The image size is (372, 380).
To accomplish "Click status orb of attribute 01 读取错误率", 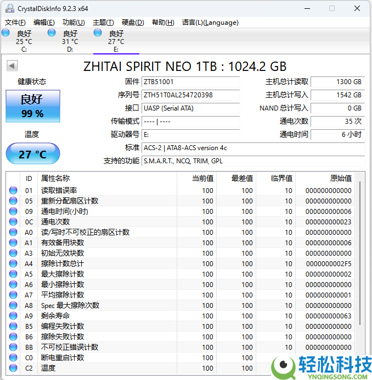I will point(13,190).
